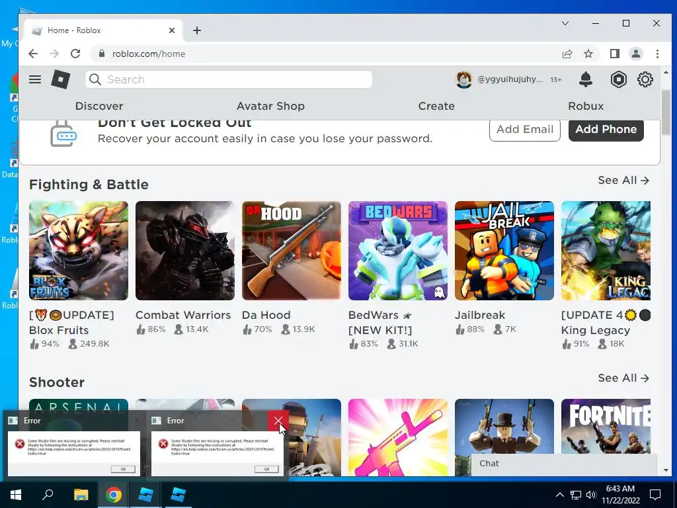
Task: Open the Fortnite shooter thumbnail
Action: pyautogui.click(x=606, y=426)
